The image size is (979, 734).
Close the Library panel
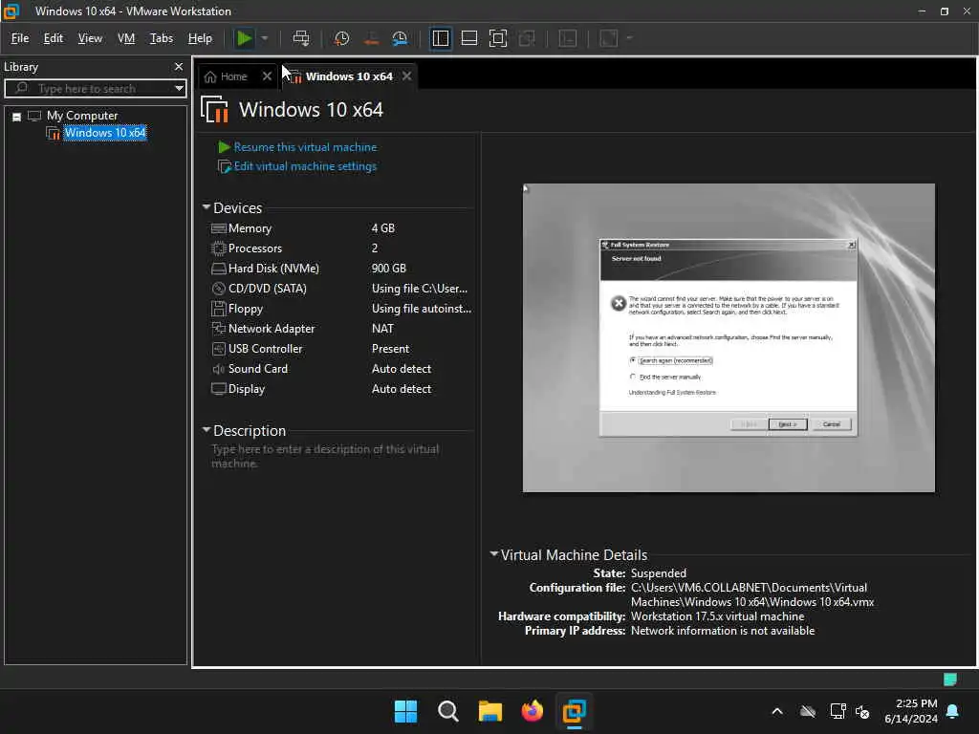coord(179,67)
